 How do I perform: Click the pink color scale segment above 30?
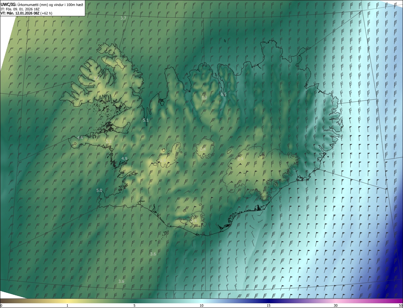(x=336, y=301)
